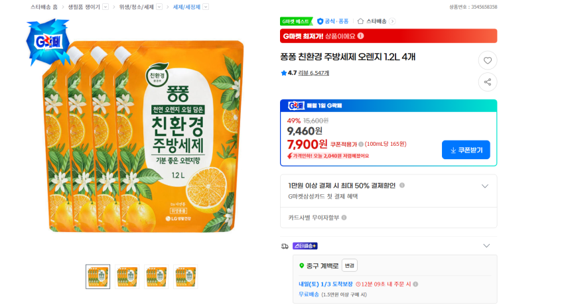Click the heart wishlist icon
564x307 pixels.
(x=488, y=60)
